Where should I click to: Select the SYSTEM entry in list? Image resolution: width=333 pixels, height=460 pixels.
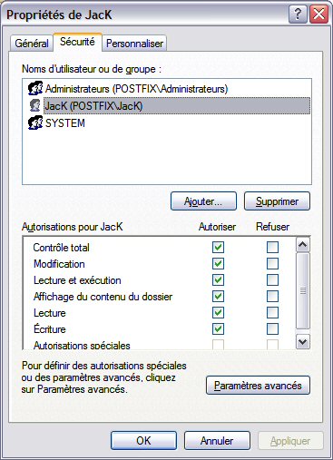click(x=65, y=123)
